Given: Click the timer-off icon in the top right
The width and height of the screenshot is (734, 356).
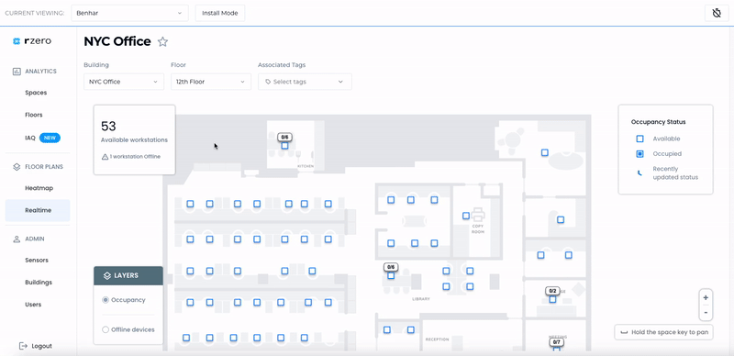Looking at the screenshot, I should [x=717, y=13].
